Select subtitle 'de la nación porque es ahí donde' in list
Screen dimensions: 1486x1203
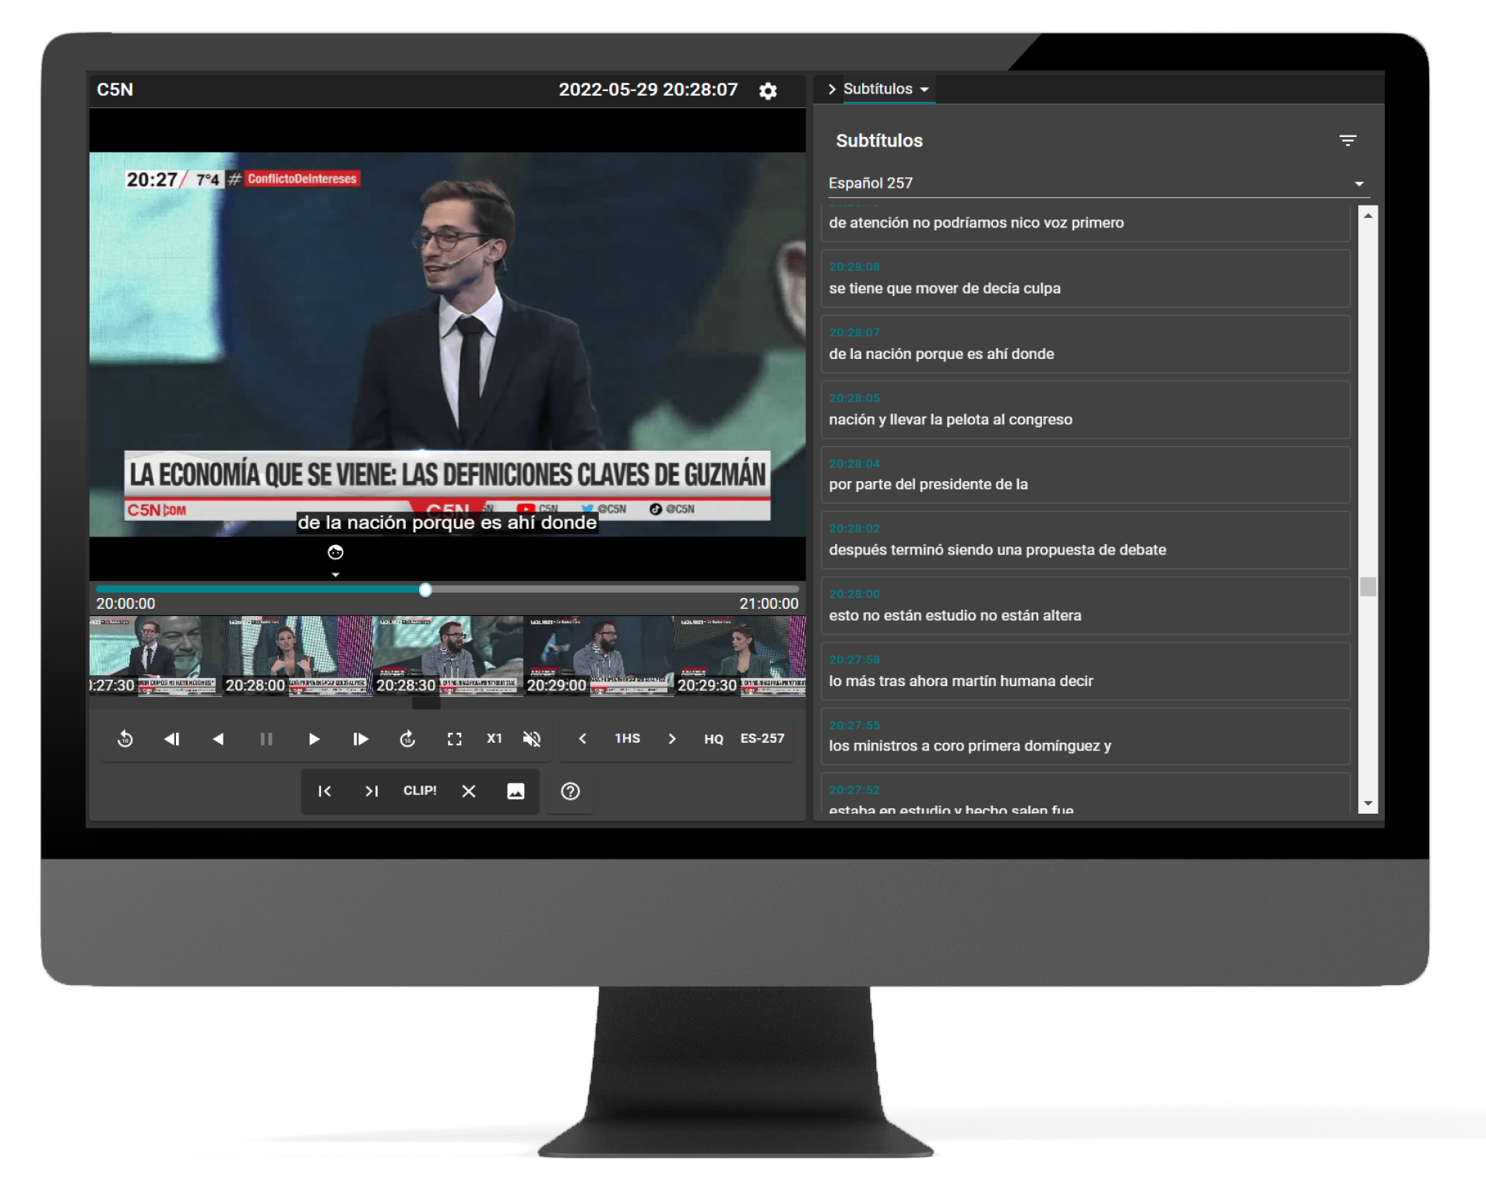click(x=1086, y=344)
